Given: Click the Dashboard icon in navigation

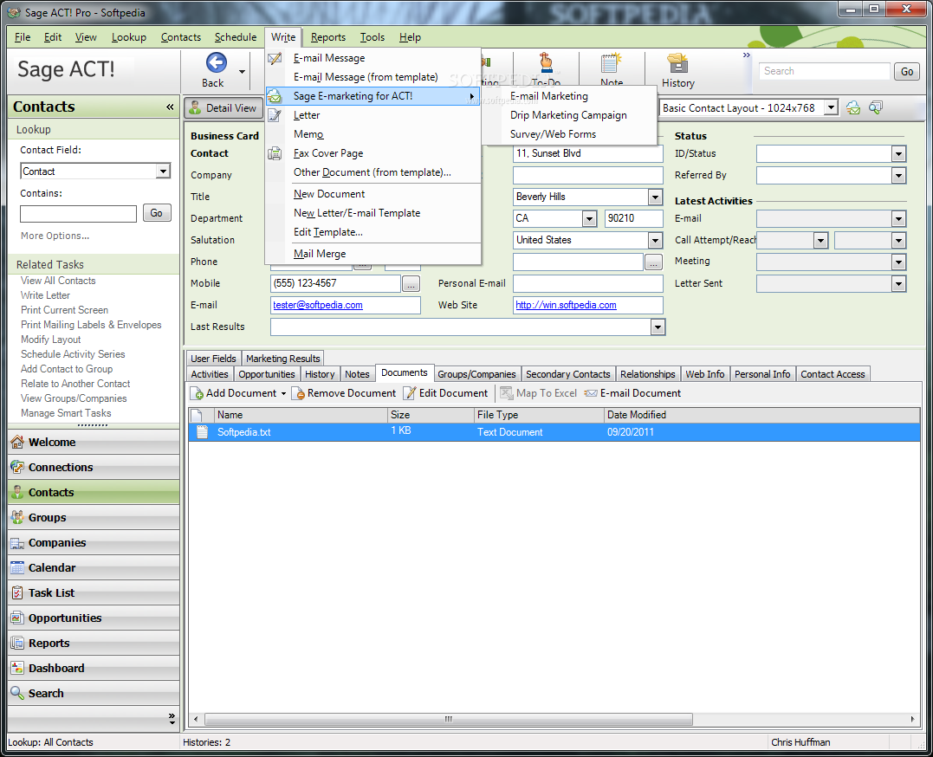Looking at the screenshot, I should click(x=17, y=668).
